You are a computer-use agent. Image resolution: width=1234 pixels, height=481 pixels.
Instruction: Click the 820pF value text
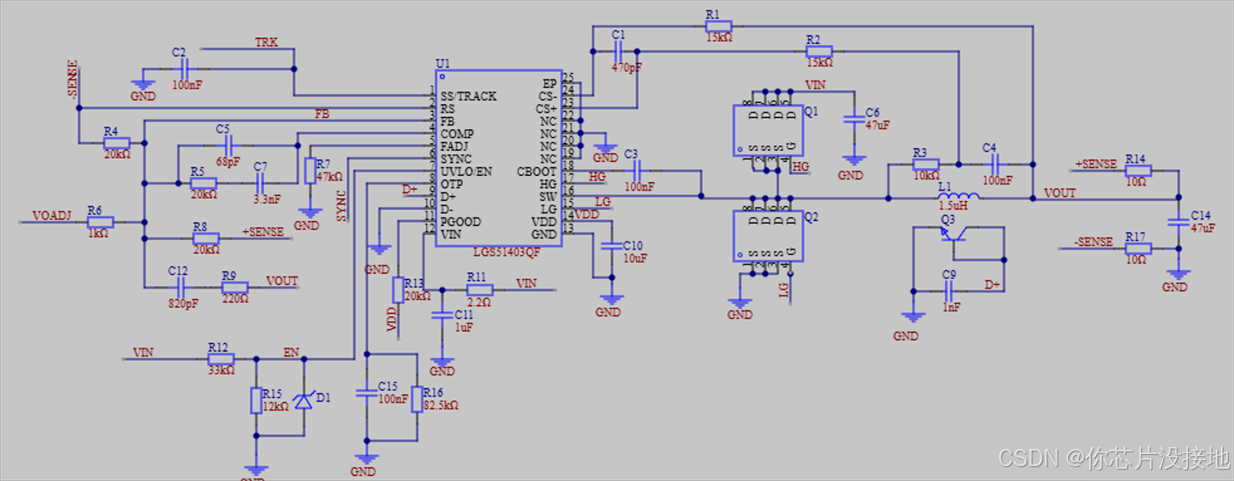184,304
